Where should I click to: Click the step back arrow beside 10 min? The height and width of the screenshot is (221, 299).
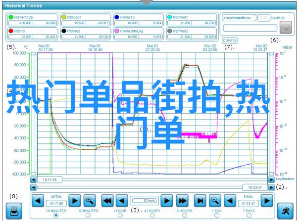point(122,200)
